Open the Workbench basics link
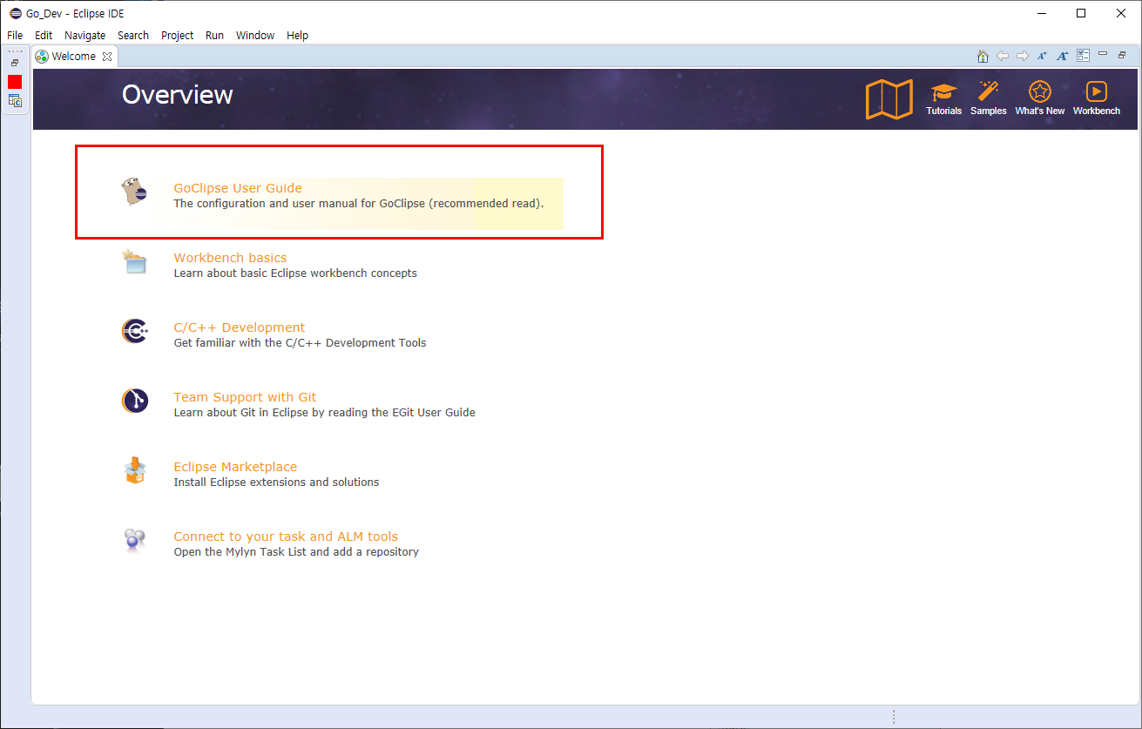Viewport: 1142px width, 729px height. tap(230, 258)
